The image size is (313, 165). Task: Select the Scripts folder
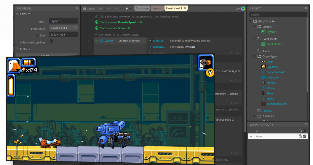(x=264, y=51)
